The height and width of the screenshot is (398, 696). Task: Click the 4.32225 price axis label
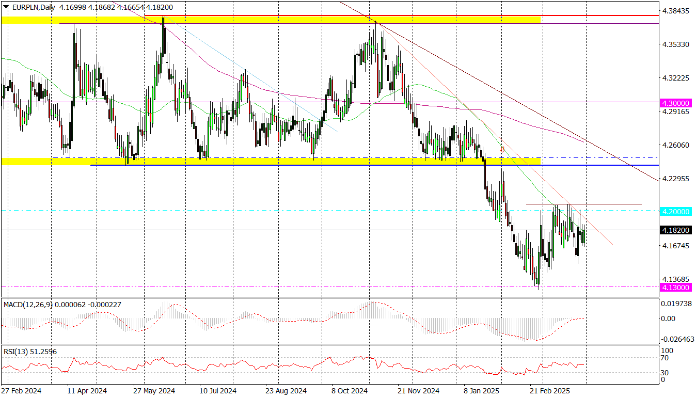tap(676, 78)
